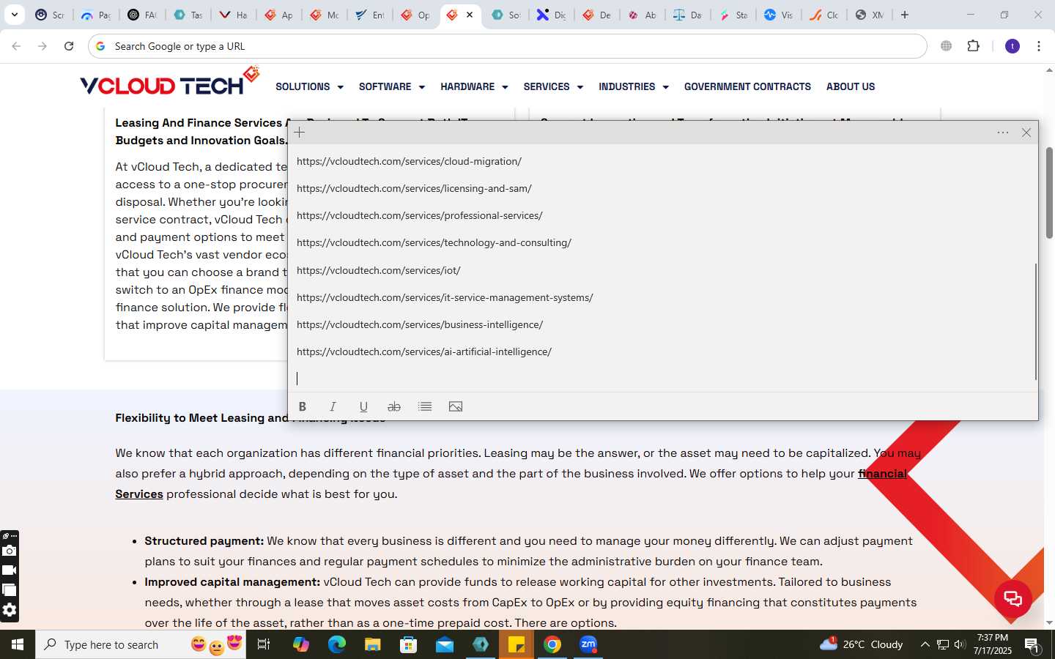This screenshot has height=659, width=1055.
Task: Toggle bold formatting in sticky note
Action: pos(302,406)
